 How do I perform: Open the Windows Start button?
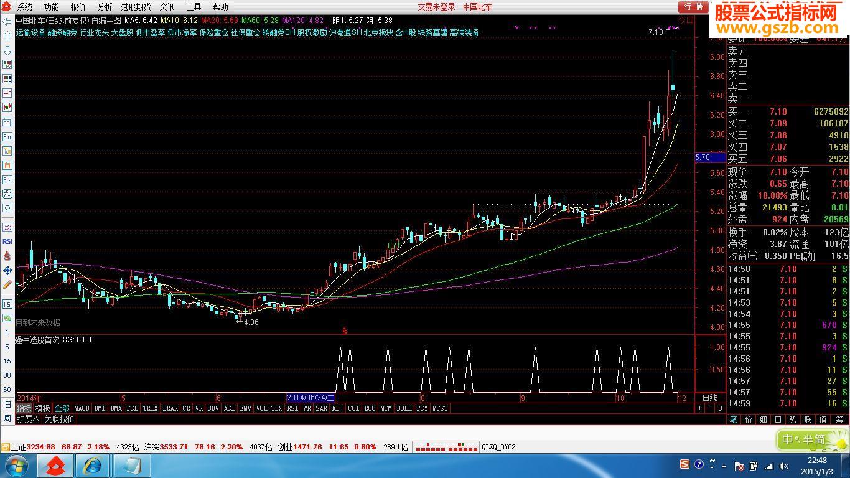pyautogui.click(x=16, y=465)
